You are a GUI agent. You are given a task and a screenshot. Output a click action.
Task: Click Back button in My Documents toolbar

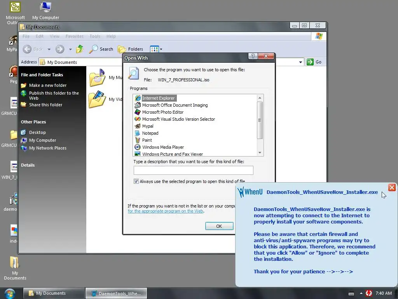point(33,49)
